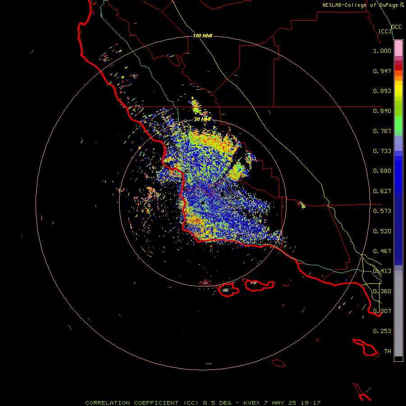This screenshot has width=406, height=406.
Task: Pick the red segment of the color bar
Action: pyautogui.click(x=398, y=68)
